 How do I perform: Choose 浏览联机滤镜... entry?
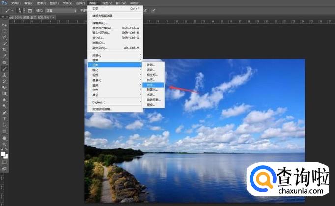115,109
